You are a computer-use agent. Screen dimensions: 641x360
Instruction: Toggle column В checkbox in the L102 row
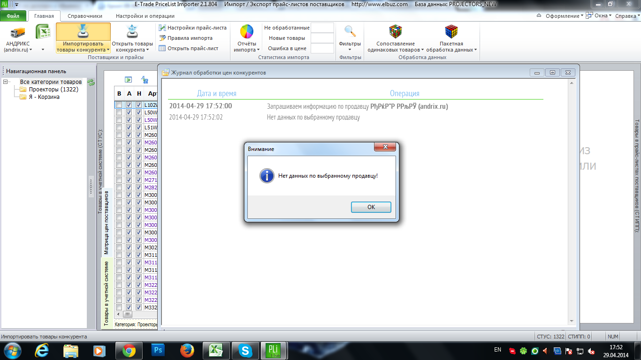pyautogui.click(x=119, y=105)
